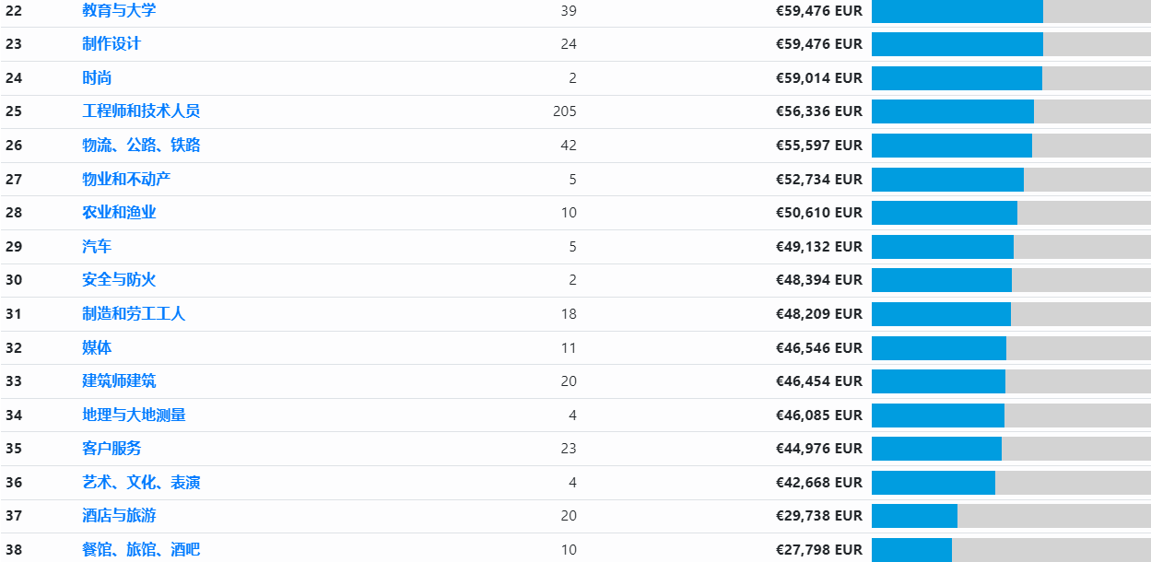Image resolution: width=1151 pixels, height=562 pixels.
Task: Click the 汽车 category link
Action: point(97,246)
